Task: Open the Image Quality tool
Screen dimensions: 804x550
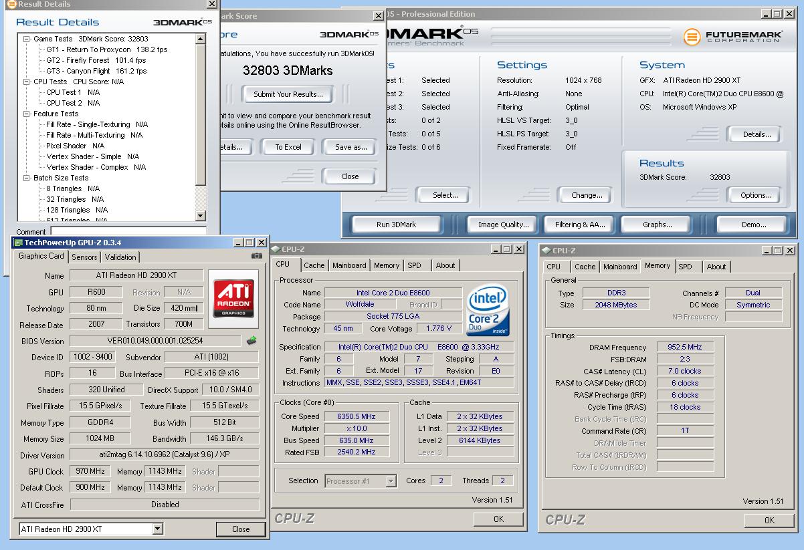Action: (504, 225)
